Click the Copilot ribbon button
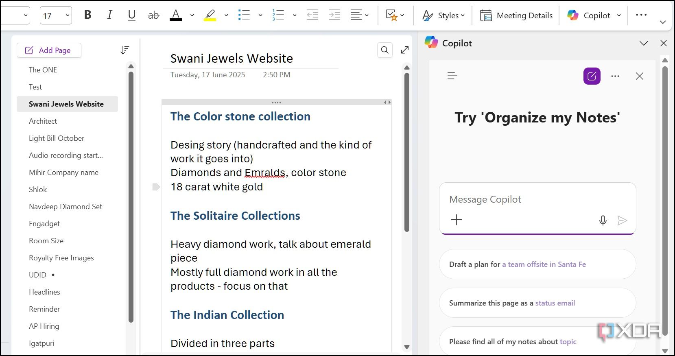This screenshot has height=356, width=675. point(589,15)
